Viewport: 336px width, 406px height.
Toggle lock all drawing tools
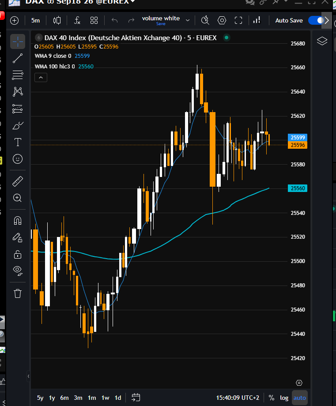tap(18, 255)
